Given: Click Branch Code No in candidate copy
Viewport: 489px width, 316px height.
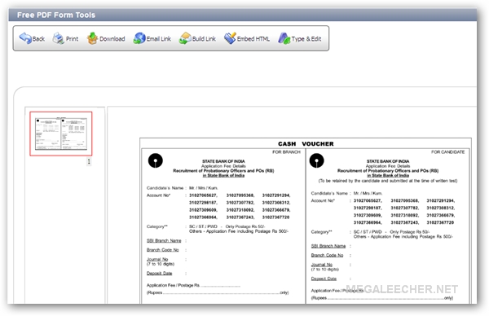Looking at the screenshot, I should point(327,255).
